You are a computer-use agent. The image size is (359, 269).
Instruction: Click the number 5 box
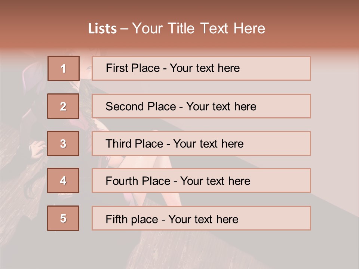coord(63,218)
